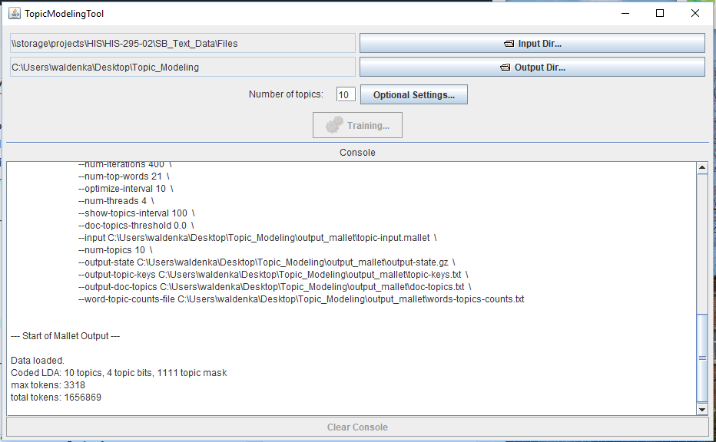Click the gears icon on Training button

(x=334, y=126)
